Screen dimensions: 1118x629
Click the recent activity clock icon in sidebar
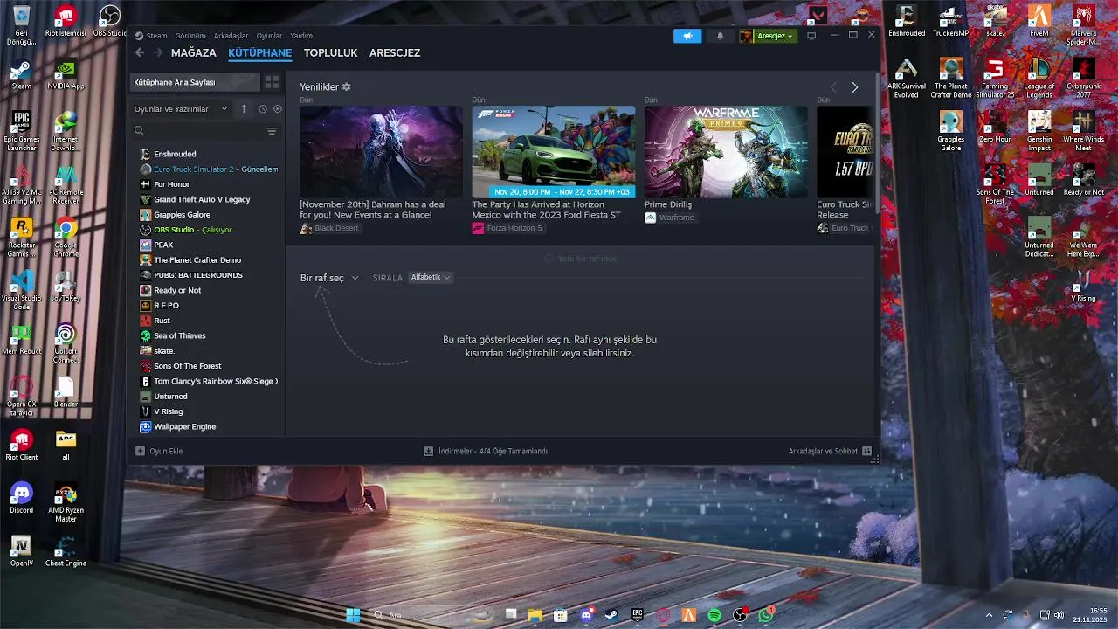pos(262,109)
